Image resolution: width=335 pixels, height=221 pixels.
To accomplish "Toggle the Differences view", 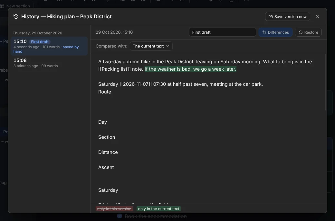I will click(x=276, y=32).
